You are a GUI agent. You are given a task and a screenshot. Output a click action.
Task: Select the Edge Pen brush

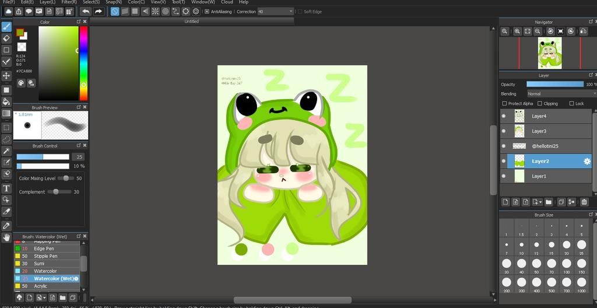coord(47,249)
